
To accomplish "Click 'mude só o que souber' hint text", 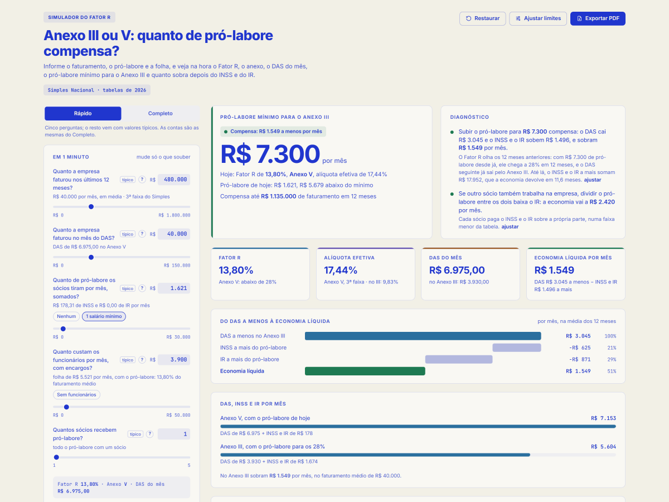I will [x=163, y=157].
